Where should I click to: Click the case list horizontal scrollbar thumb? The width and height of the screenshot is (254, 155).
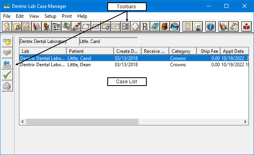(x=82, y=121)
